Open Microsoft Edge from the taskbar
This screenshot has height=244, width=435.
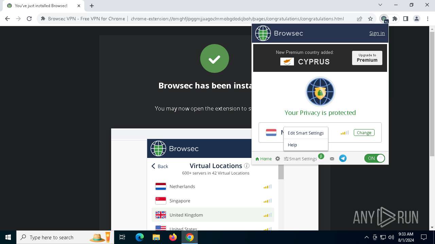(140, 237)
